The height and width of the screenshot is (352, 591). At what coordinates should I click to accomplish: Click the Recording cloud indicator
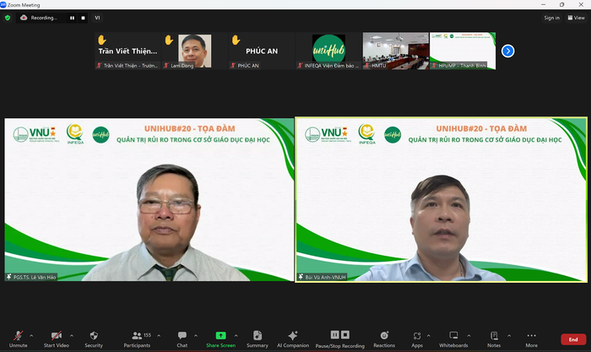point(24,18)
